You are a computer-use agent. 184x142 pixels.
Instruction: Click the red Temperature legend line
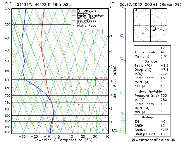pyautogui.click(x=74, y=11)
